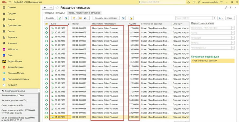Open the Wildberries section in sidebar
Screen dimensions: 239x122
pos(13,49)
